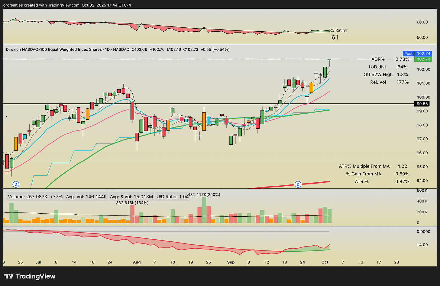Click the 0.0000 indicator axis label
This screenshot has height=286, width=440.
[423, 231]
